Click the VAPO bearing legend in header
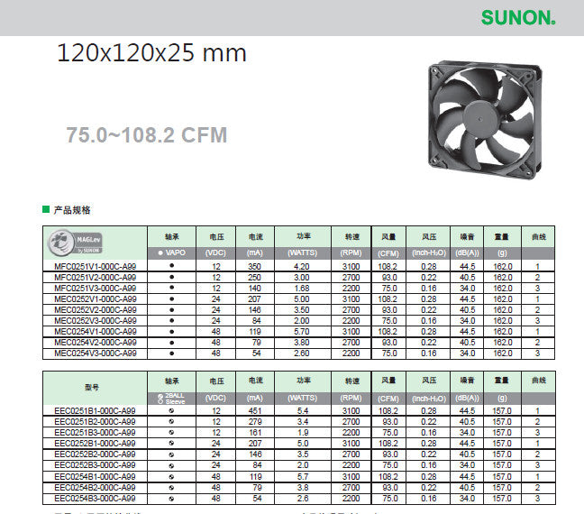 coord(171,252)
